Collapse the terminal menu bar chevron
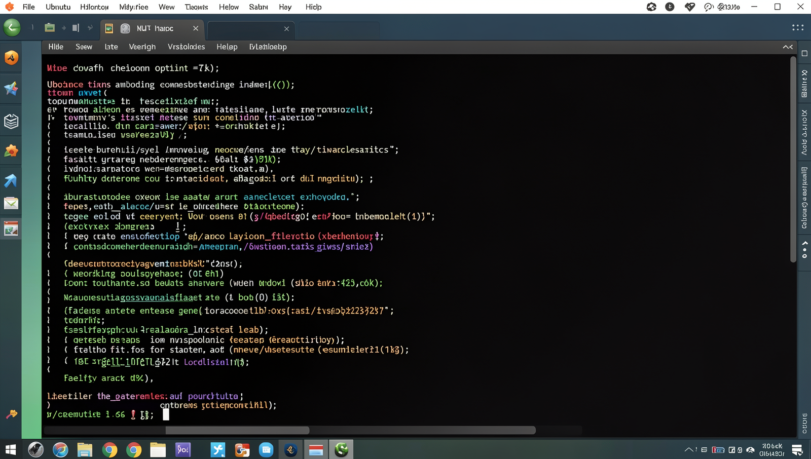The image size is (811, 459). click(788, 47)
